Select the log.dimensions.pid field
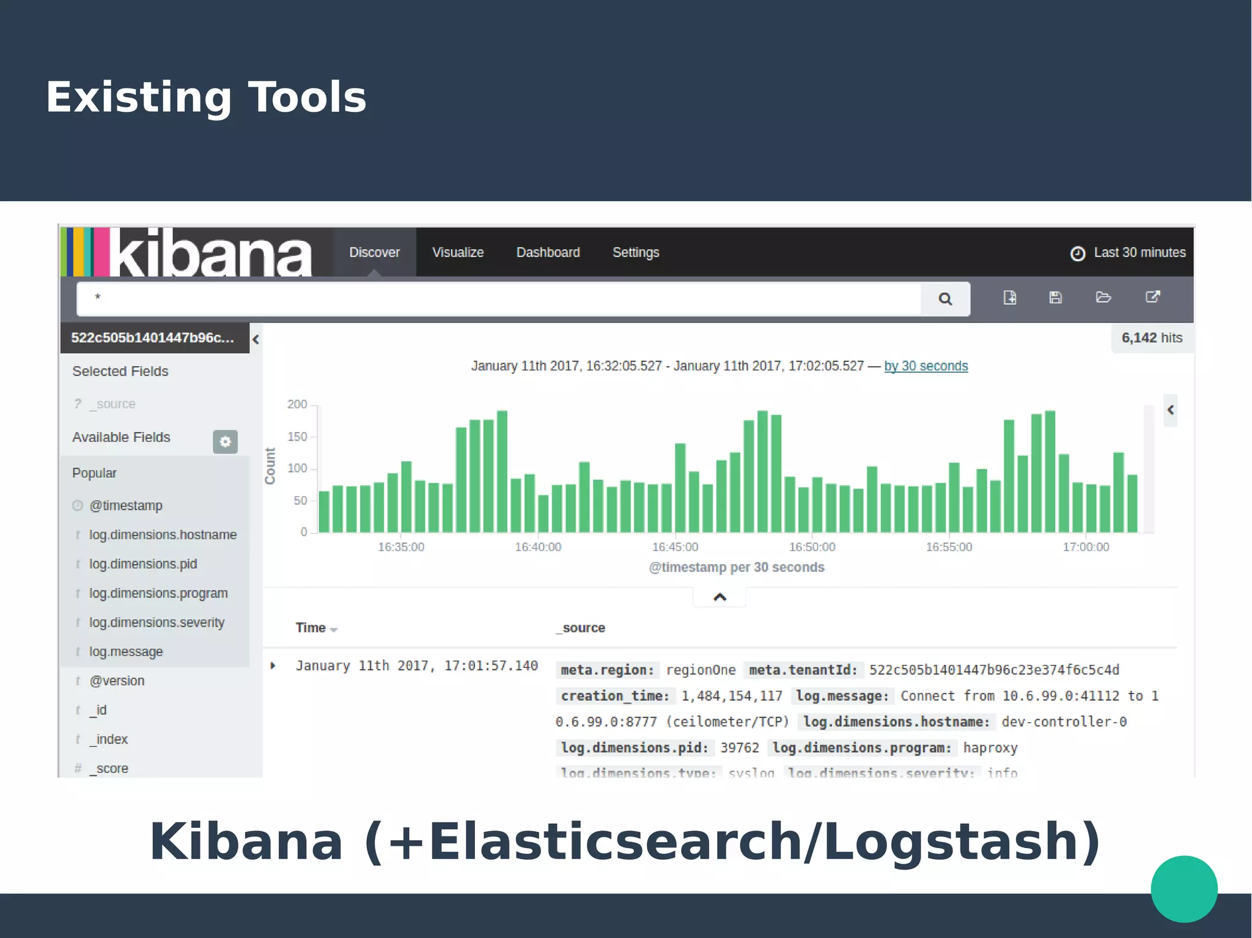Viewport: 1252px width, 938px height. coord(143,564)
